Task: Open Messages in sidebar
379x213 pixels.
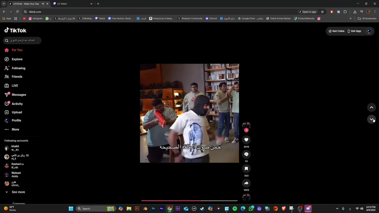Action: pos(15,95)
